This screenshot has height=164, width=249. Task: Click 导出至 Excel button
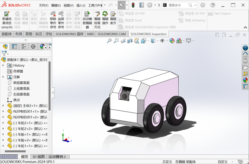pos(130,20)
